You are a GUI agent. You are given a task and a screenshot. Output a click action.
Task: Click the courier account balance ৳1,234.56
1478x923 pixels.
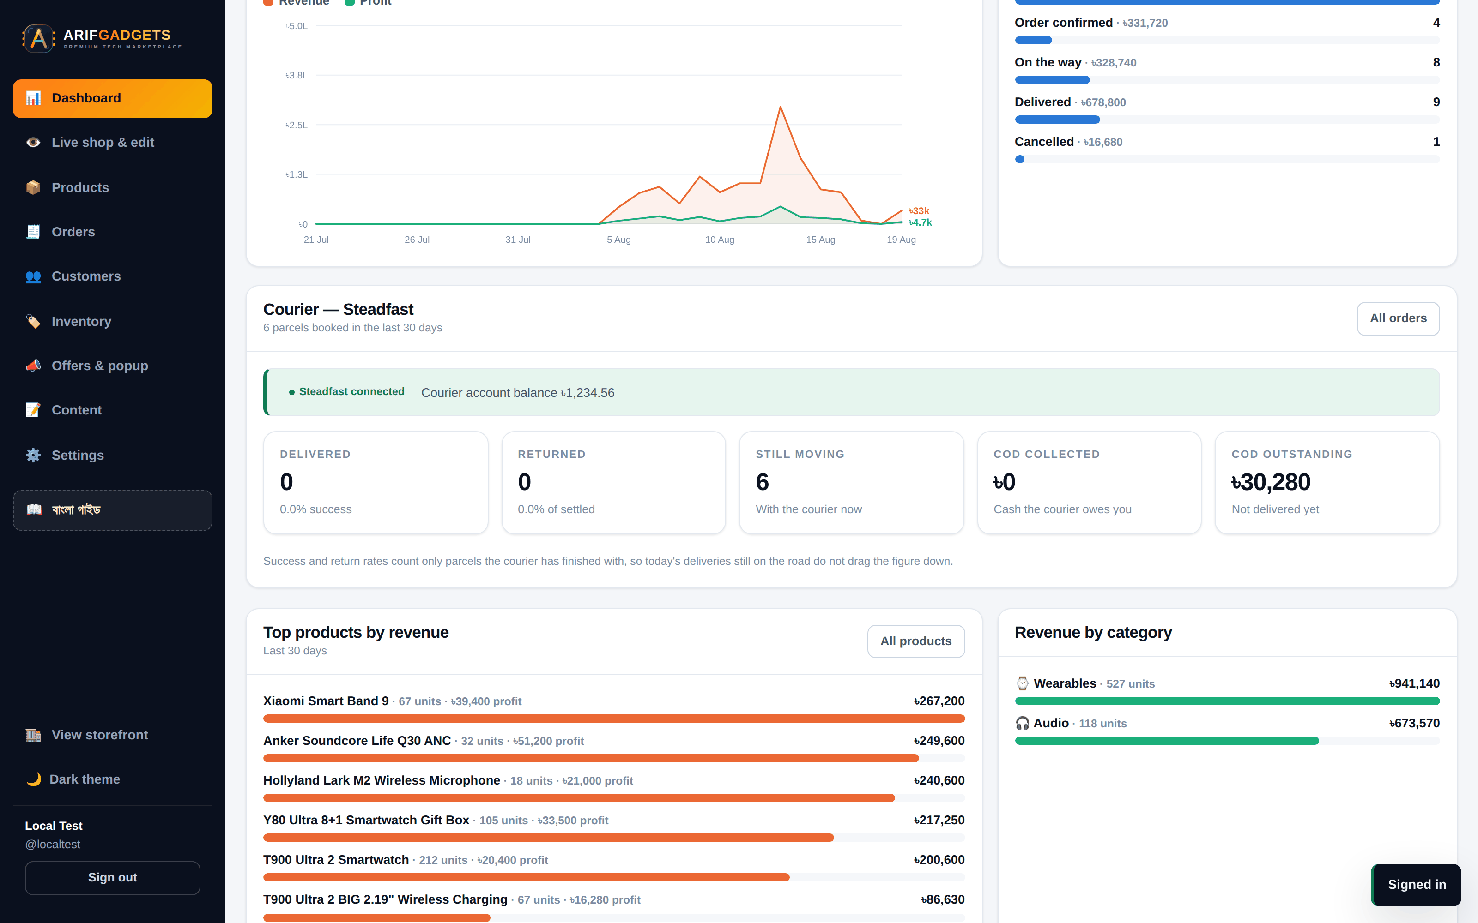pyautogui.click(x=518, y=393)
